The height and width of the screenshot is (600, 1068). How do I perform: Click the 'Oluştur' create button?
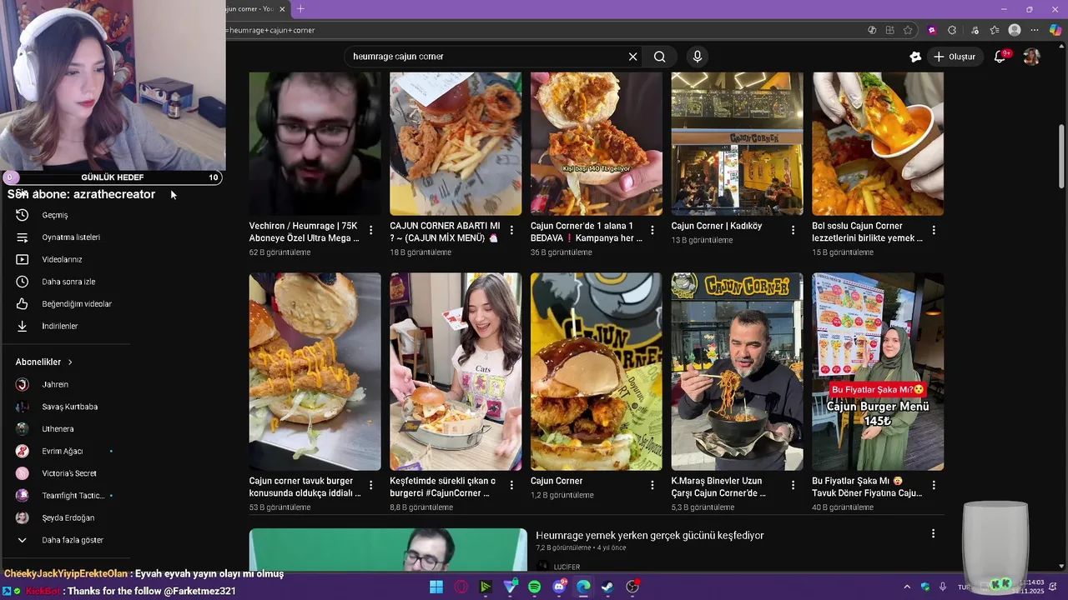[954, 57]
